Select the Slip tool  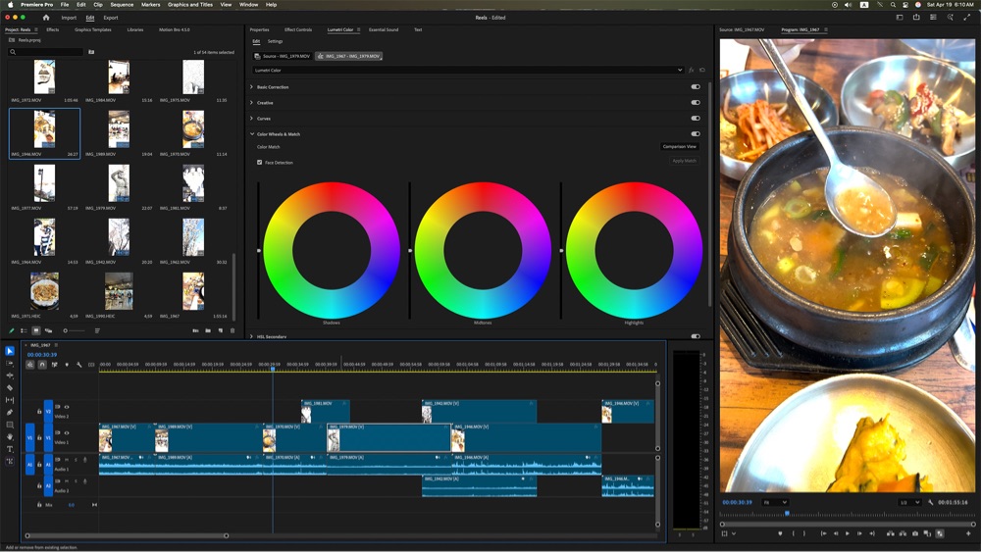pyautogui.click(x=10, y=400)
